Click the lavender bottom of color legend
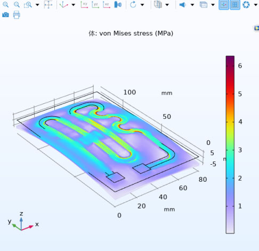 [x=230, y=228]
